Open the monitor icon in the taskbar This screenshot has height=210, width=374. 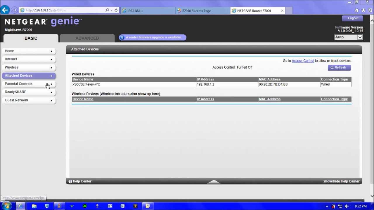(47, 206)
